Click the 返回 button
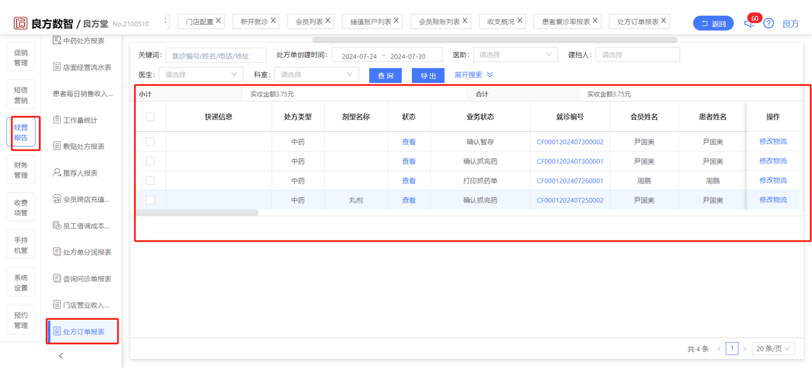Image resolution: width=812 pixels, height=368 pixels. pos(714,23)
